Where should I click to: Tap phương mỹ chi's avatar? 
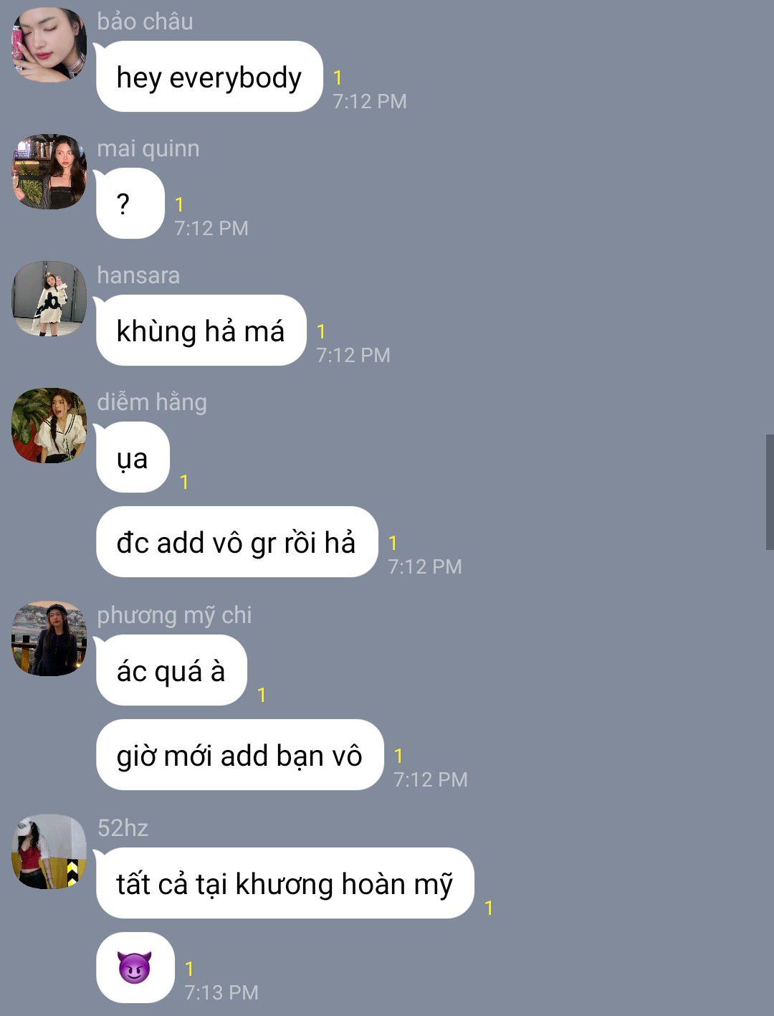[x=49, y=639]
